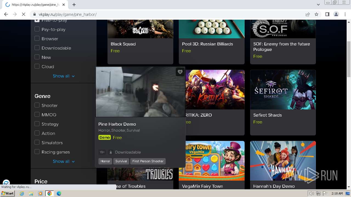Viewport: 351px width, 197px height.
Task: Open the tab search dropdown arrow
Action: pyautogui.click(x=318, y=4)
